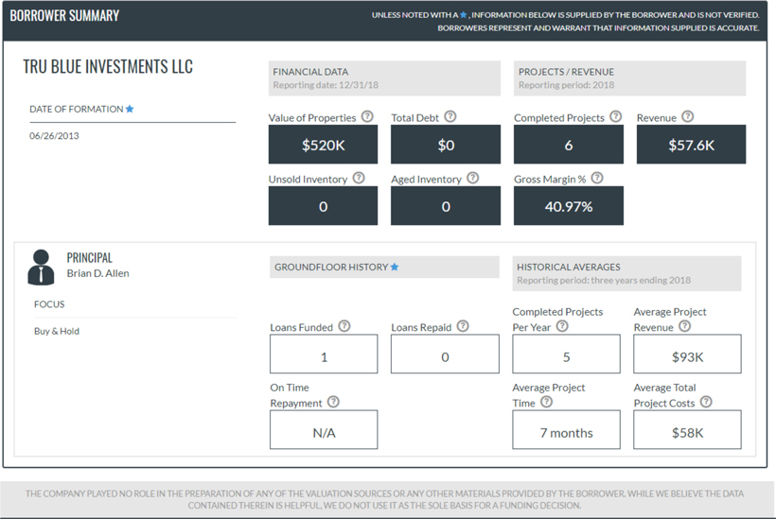776x519 pixels.
Task: Click the On Time Repayment help icon
Action: click(333, 402)
